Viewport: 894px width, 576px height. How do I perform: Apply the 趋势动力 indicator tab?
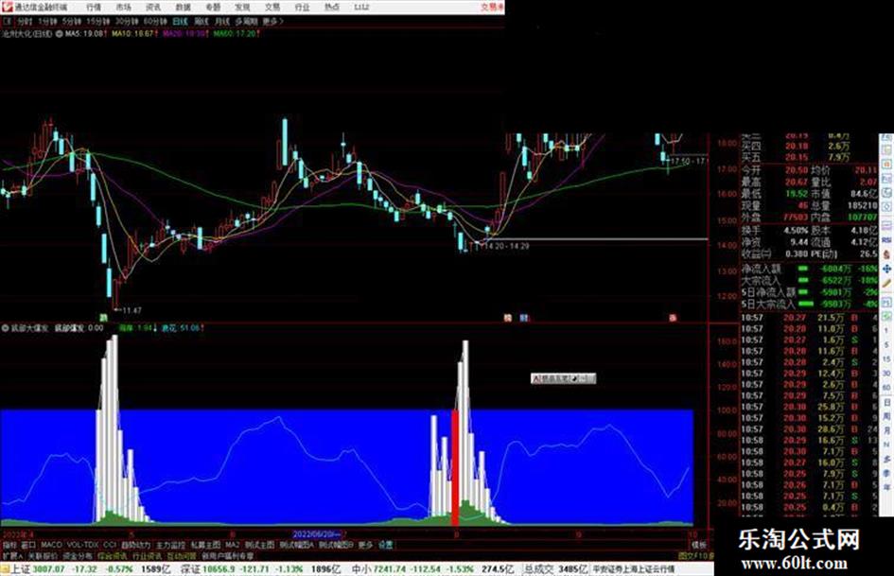tap(135, 545)
